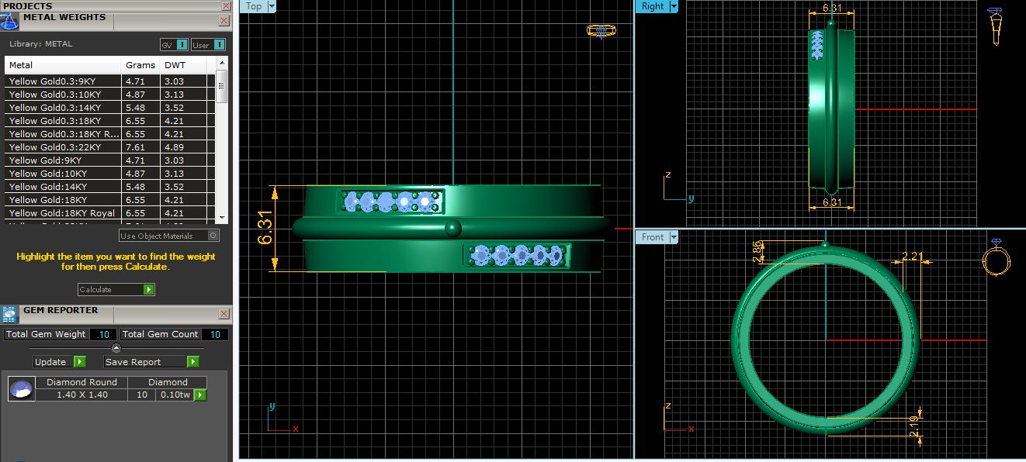The width and height of the screenshot is (1026, 462).
Task: Click the green arrow beside Save Report
Action: 192,362
